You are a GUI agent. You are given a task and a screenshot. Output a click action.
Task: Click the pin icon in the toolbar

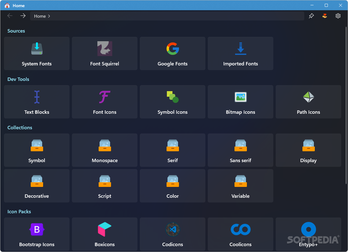[311, 16]
